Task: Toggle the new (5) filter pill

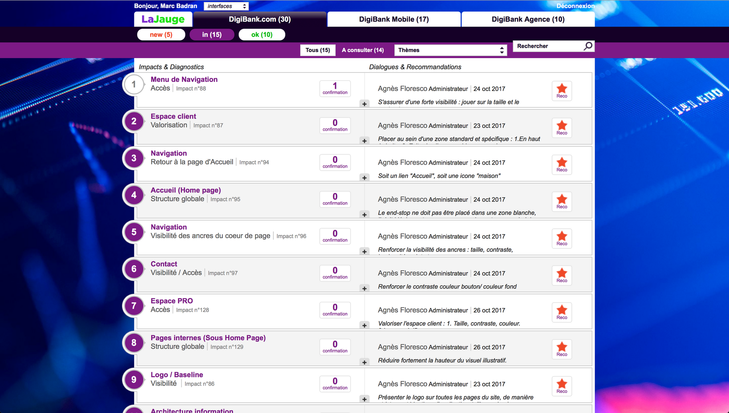Action: point(161,35)
